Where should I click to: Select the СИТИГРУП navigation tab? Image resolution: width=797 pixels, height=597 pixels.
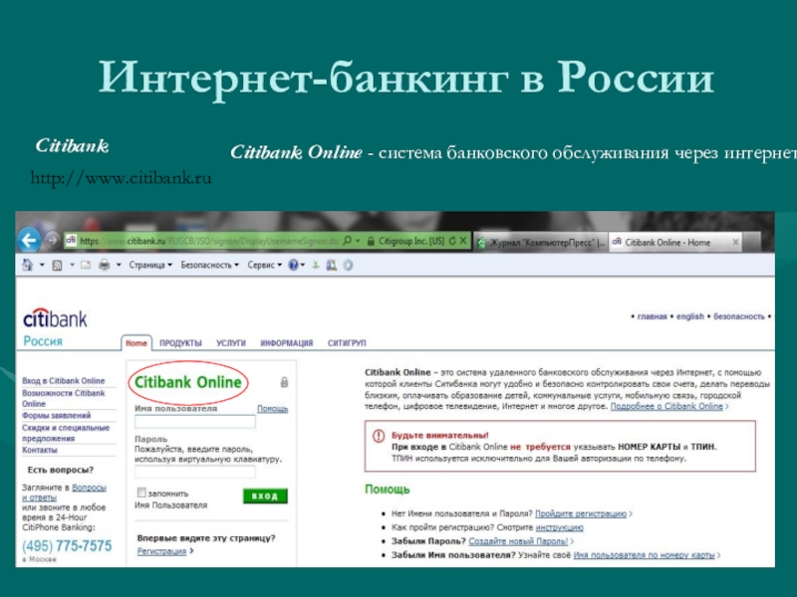[347, 343]
